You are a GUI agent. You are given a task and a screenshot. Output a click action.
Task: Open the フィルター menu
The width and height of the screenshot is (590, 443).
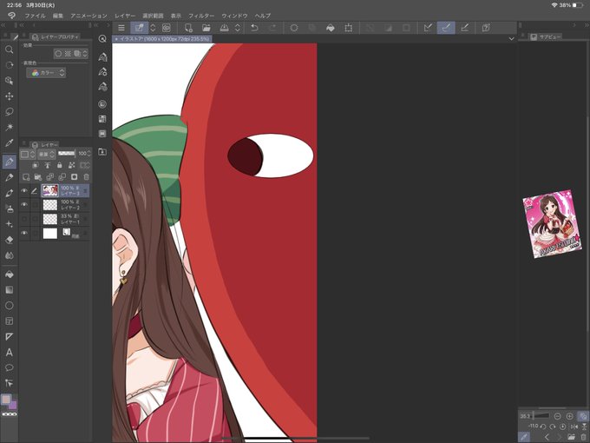(x=201, y=16)
